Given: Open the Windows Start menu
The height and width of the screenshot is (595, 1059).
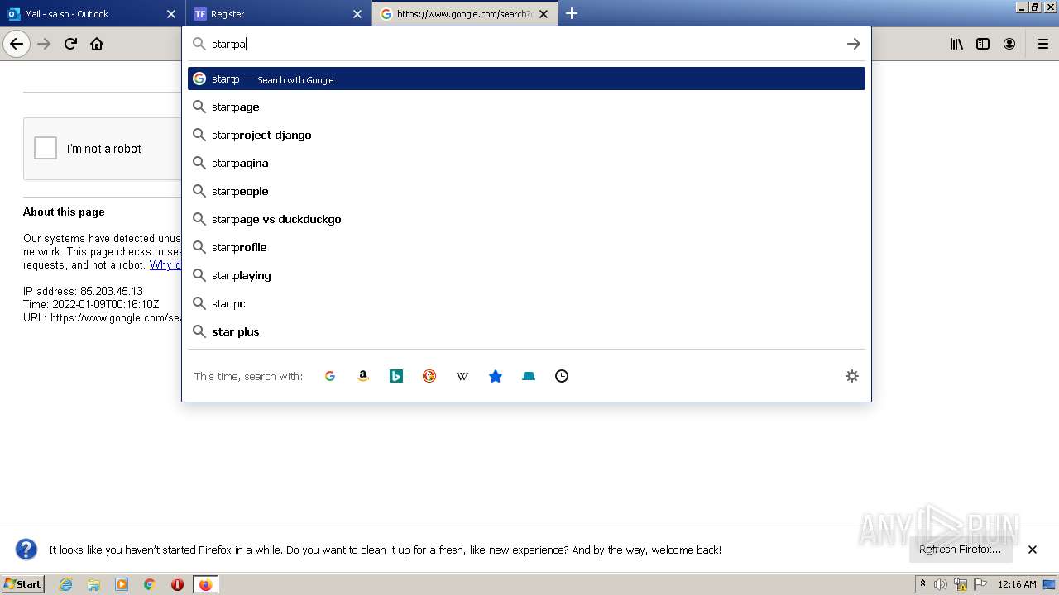Looking at the screenshot, I should pos(22,584).
